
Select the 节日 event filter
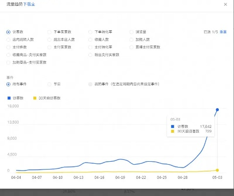click(49, 84)
